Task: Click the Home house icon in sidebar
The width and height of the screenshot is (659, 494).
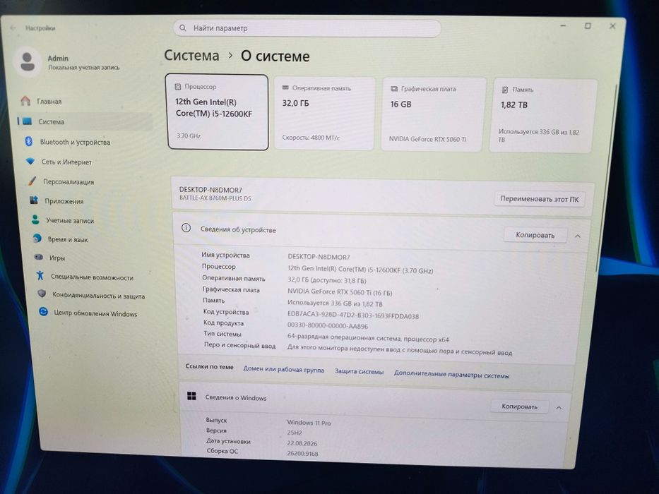Action: [25, 101]
